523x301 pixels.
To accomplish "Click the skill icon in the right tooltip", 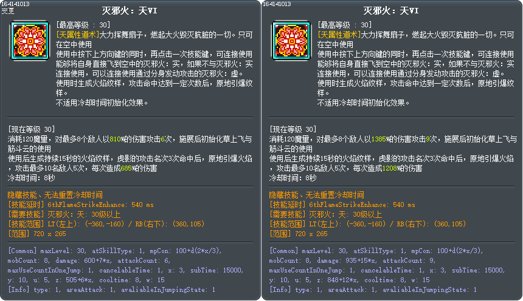I will pos(291,41).
